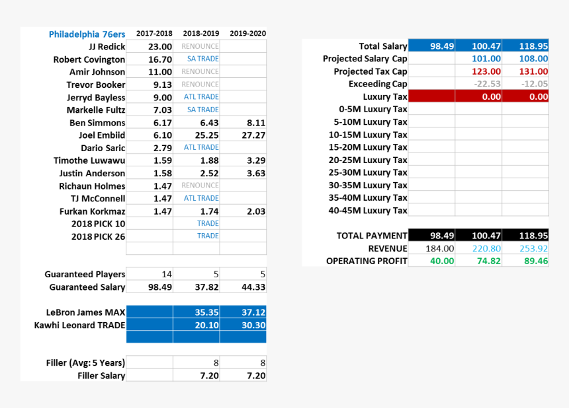Click ATL TRADE in TJ McConnell row
The width and height of the screenshot is (569, 408).
click(201, 198)
